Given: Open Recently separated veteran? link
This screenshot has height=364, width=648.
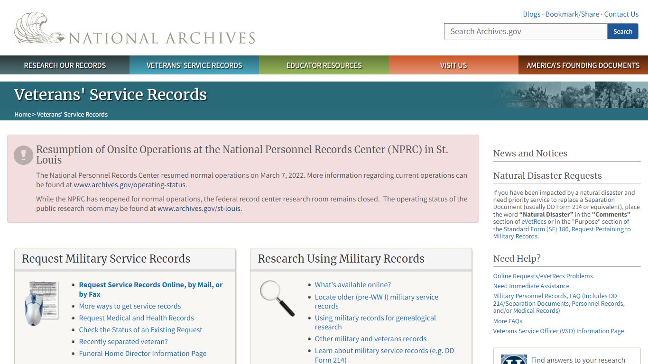Looking at the screenshot, I should (x=123, y=342).
